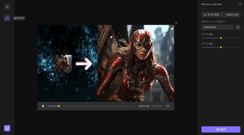Viewport: 244px width, 135px height.
Task: Click the video preview frame
Action: tap(106, 64)
